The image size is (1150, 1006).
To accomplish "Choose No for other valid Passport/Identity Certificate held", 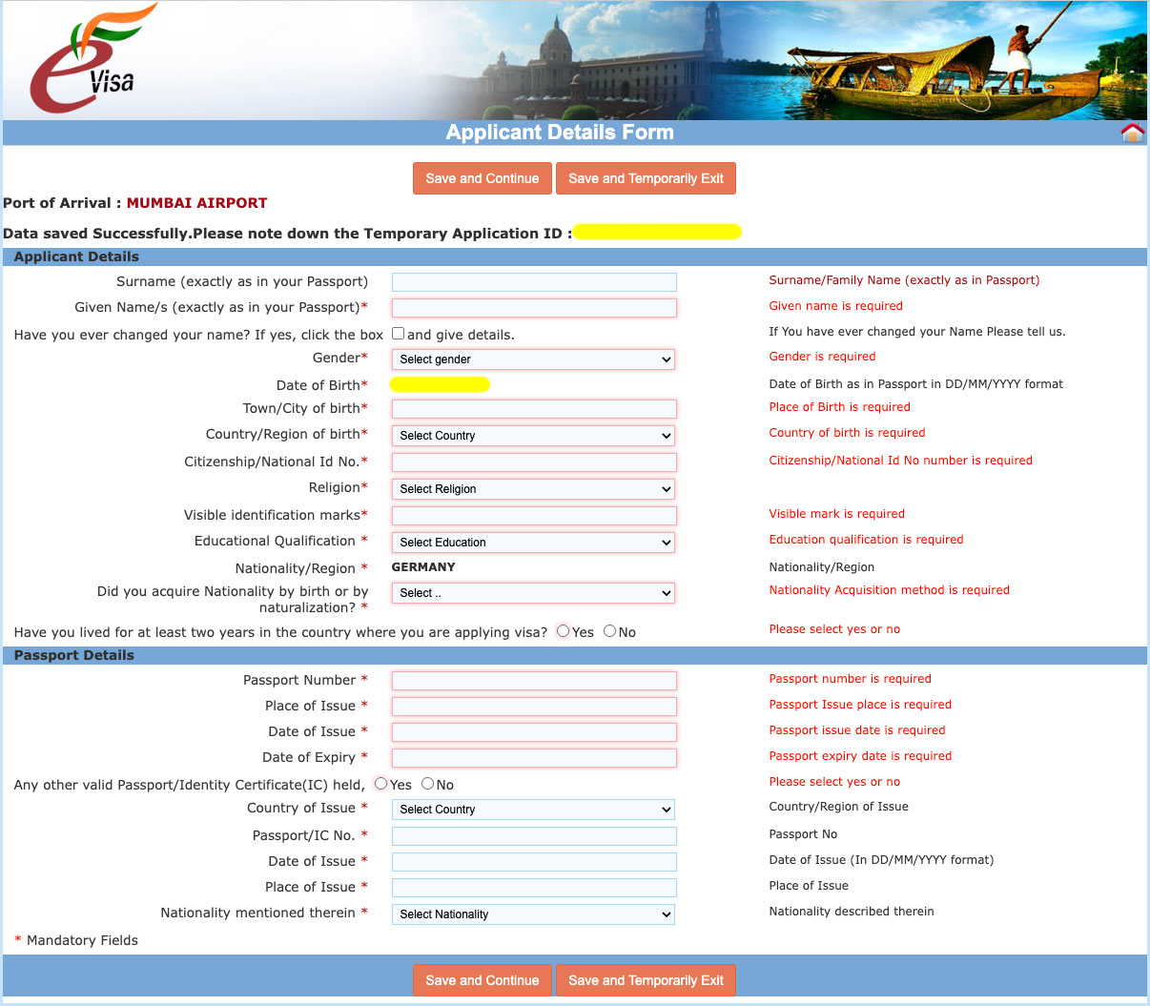I will (x=426, y=783).
